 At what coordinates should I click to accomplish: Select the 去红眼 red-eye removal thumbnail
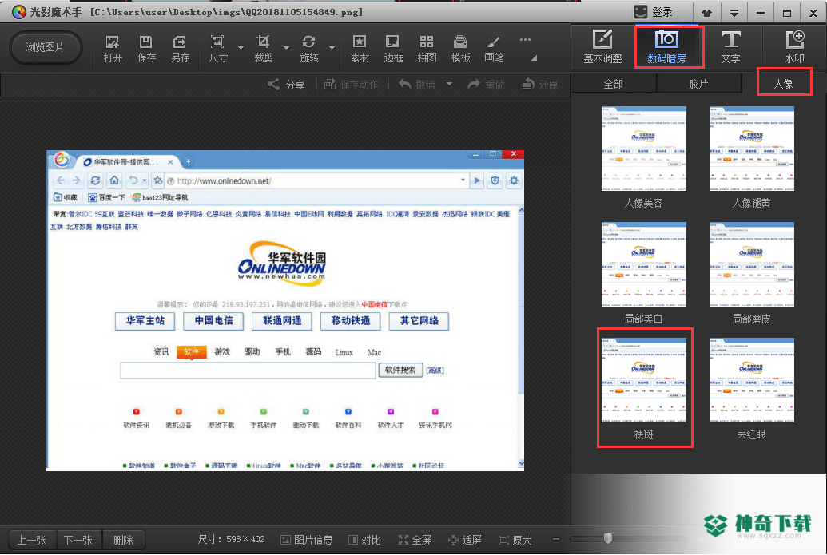[752, 380]
